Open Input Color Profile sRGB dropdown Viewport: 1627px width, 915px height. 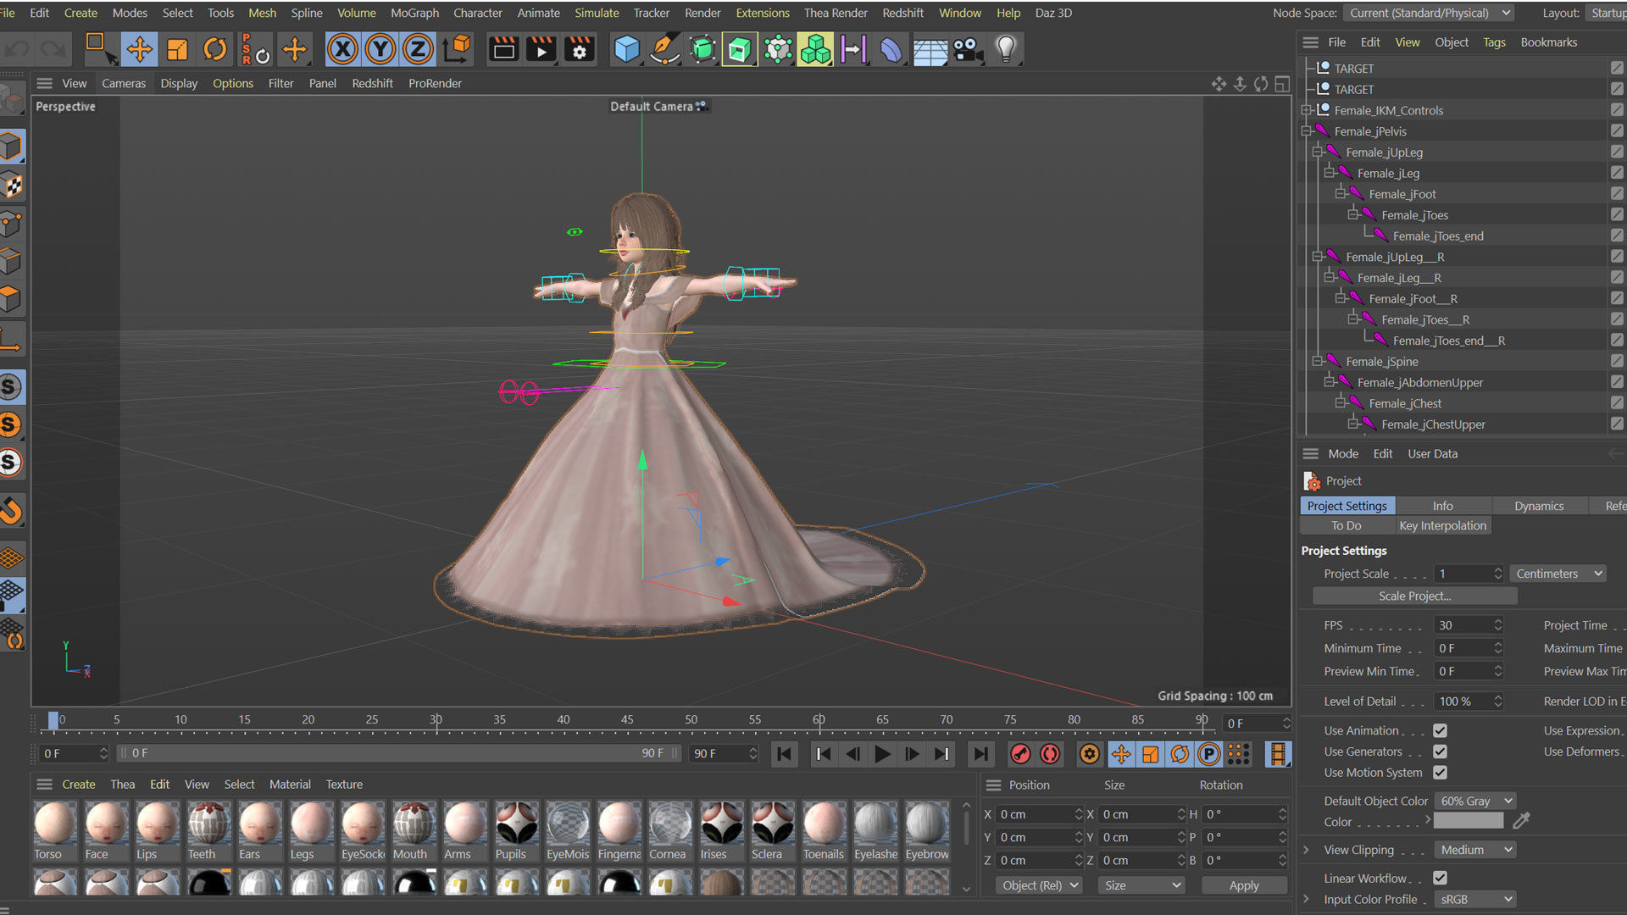click(x=1475, y=899)
